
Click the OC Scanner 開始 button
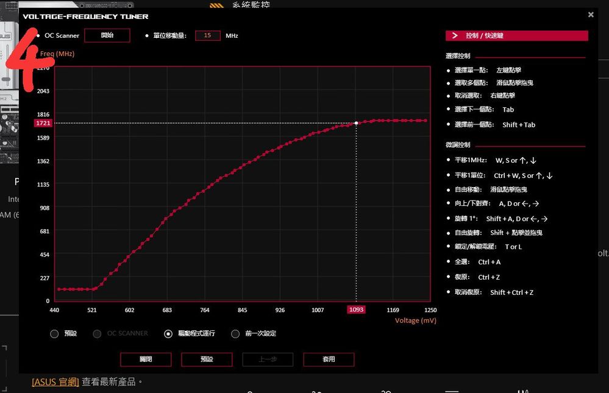coord(107,35)
